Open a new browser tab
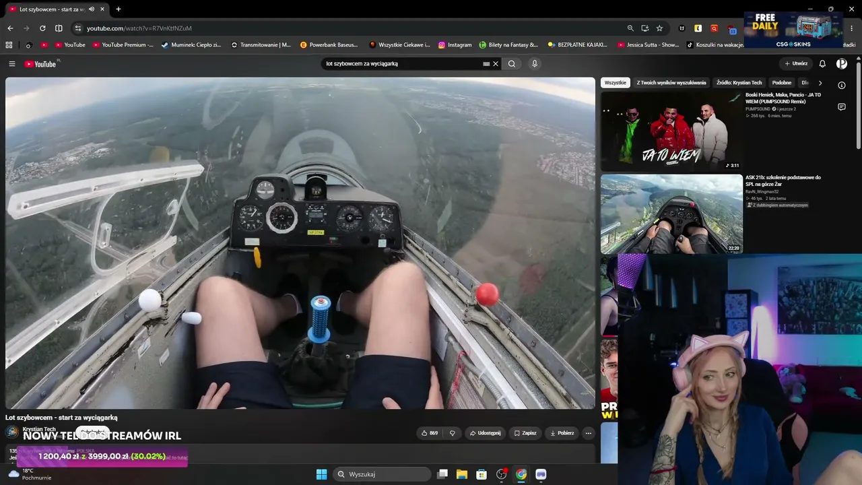862x485 pixels. pos(119,9)
